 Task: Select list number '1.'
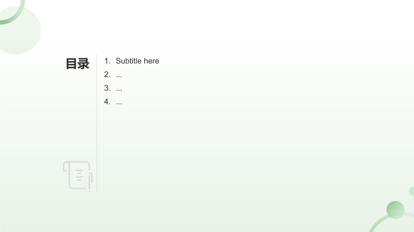(107, 61)
